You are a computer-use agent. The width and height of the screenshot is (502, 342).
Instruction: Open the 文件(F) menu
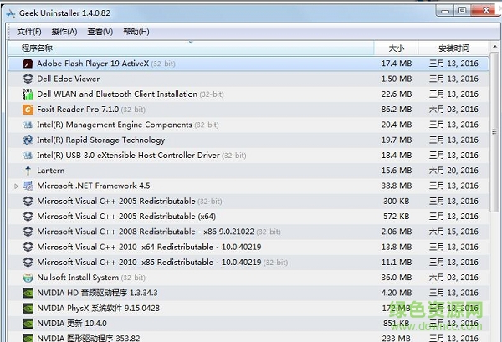coord(29,32)
